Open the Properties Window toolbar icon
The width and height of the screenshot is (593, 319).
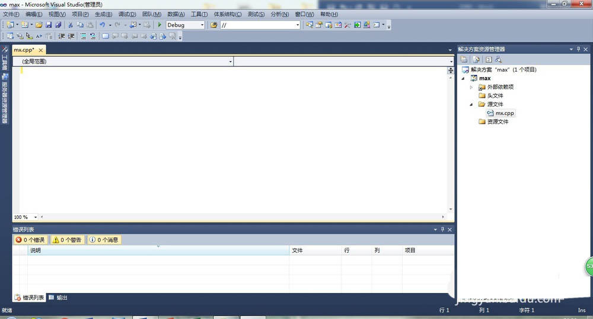(319, 25)
